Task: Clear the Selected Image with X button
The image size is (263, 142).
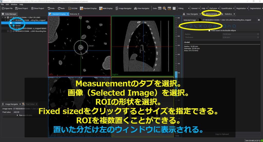Action: coord(259,20)
